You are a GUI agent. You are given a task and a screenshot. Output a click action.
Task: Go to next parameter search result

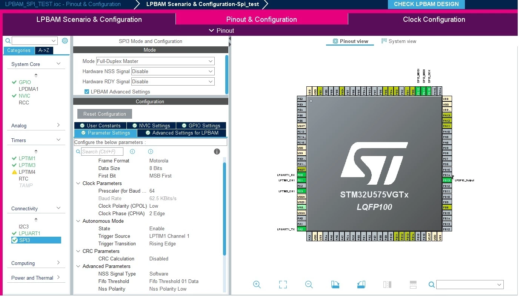(151, 152)
